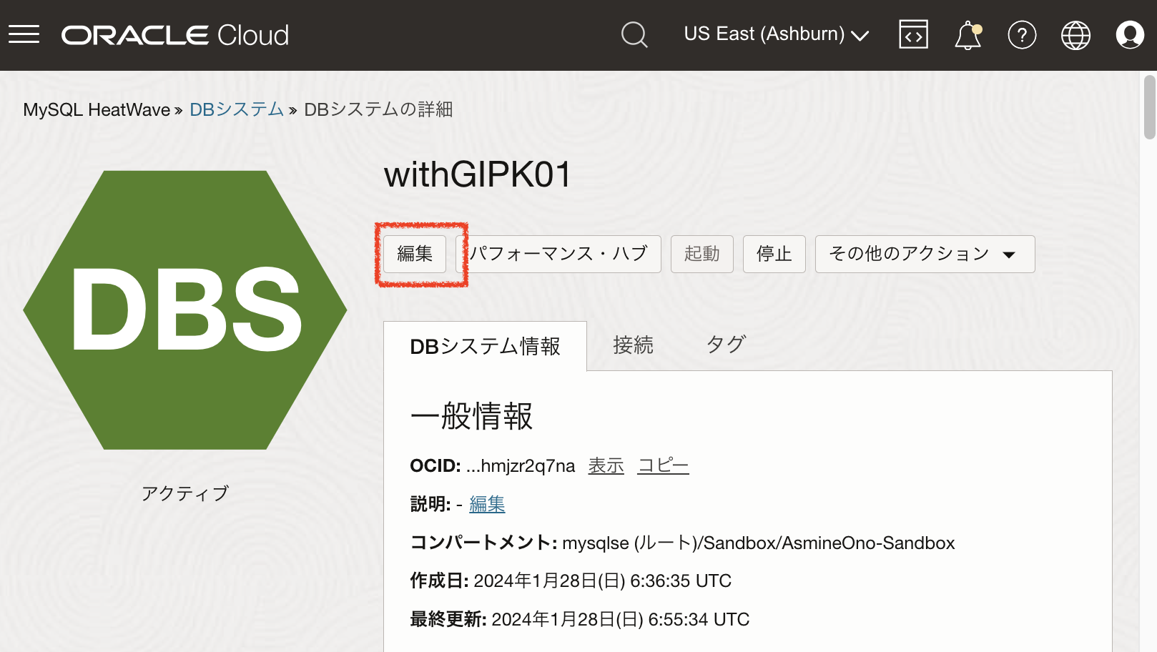
Task: Click the 起動 button
Action: (702, 254)
